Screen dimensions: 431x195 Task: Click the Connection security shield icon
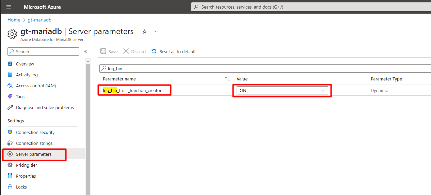10,132
